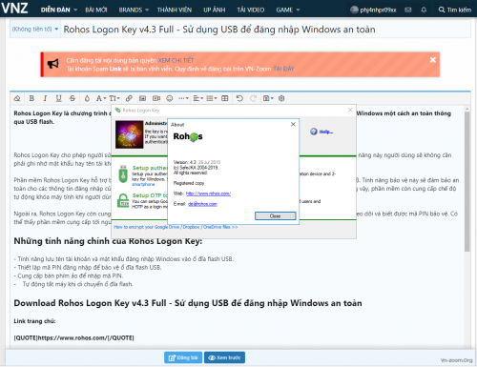Click the quoted rohos.com URL line
Image resolution: width=477 pixels, height=367 pixels.
tap(73, 337)
